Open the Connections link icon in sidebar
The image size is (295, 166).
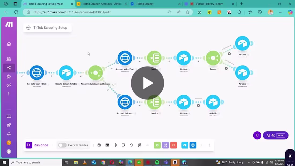coord(9,85)
